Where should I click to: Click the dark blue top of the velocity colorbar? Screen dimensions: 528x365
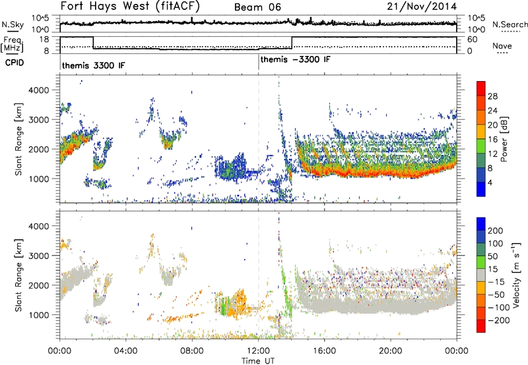481,224
